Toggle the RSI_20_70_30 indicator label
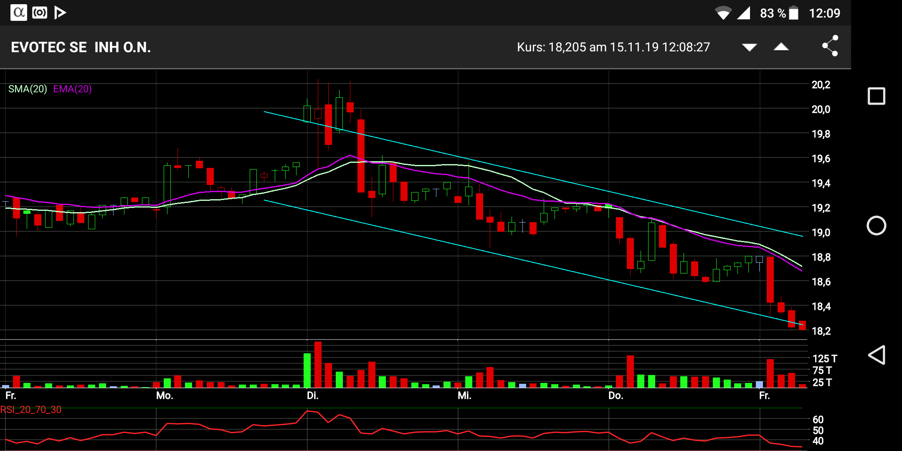The height and width of the screenshot is (451, 902). tap(31, 410)
